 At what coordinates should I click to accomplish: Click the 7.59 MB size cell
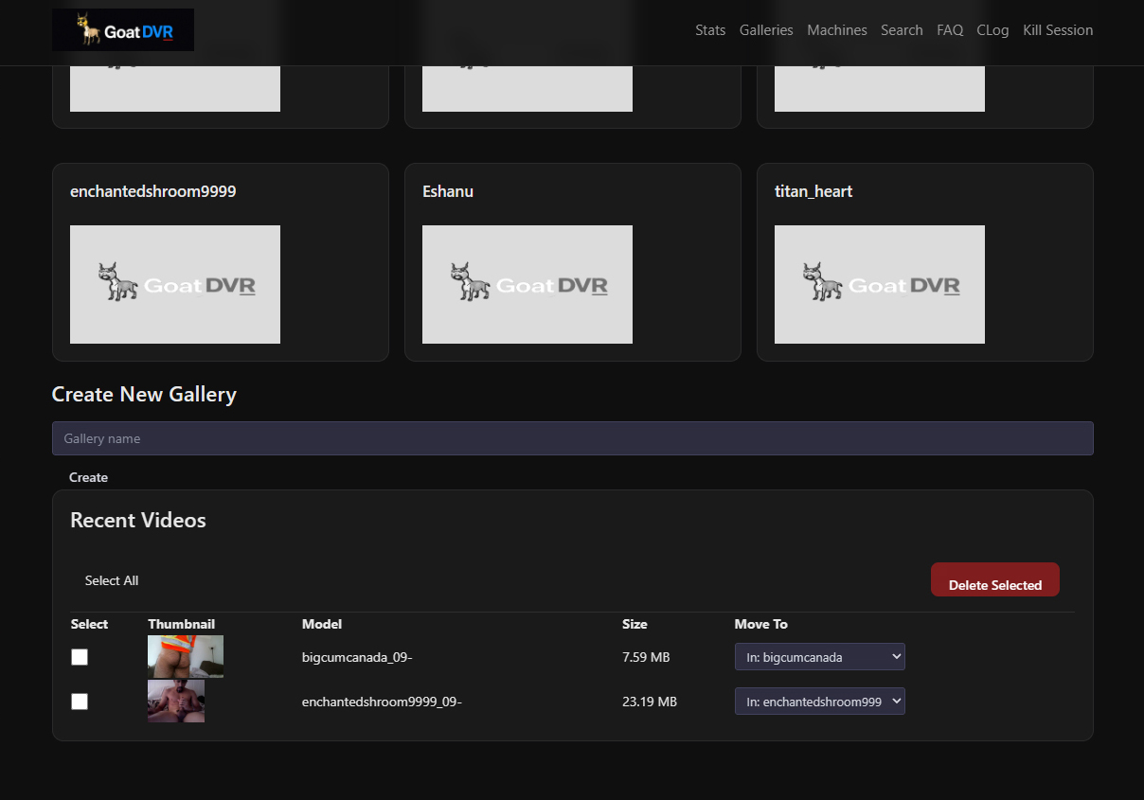tap(646, 657)
